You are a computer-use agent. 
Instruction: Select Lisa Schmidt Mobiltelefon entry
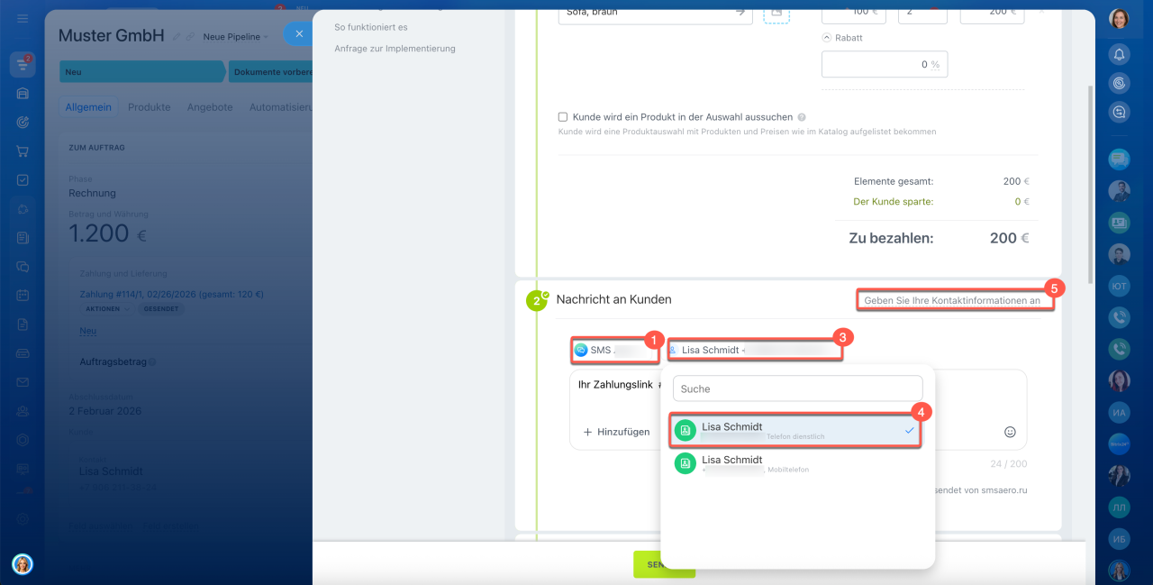(x=795, y=464)
